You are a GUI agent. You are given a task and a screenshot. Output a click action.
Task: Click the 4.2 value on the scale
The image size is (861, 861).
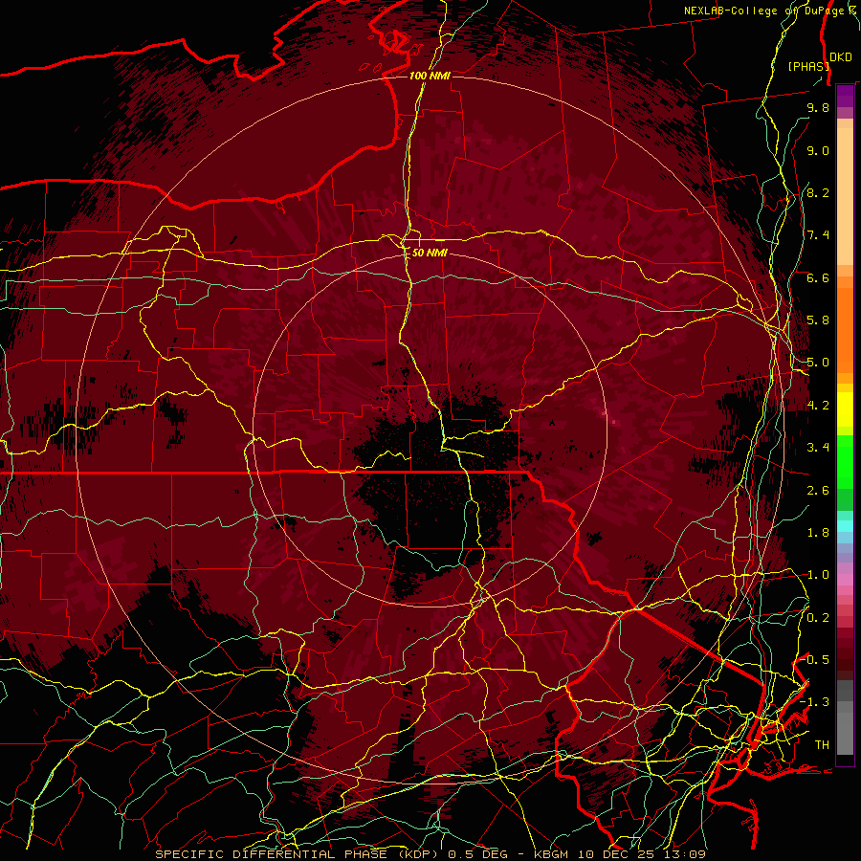click(818, 406)
